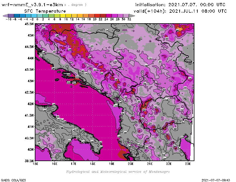Screen dimensions: 236x182
Task: Click the '42.5N' latitude axis label
Action: tap(29, 92)
